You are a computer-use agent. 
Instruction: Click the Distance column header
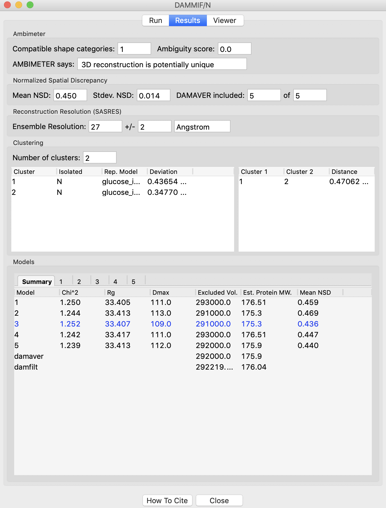(x=352, y=172)
